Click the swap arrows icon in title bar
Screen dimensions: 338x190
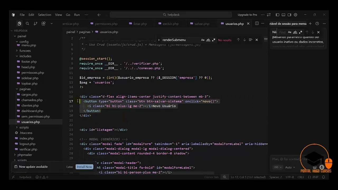click(x=269, y=15)
